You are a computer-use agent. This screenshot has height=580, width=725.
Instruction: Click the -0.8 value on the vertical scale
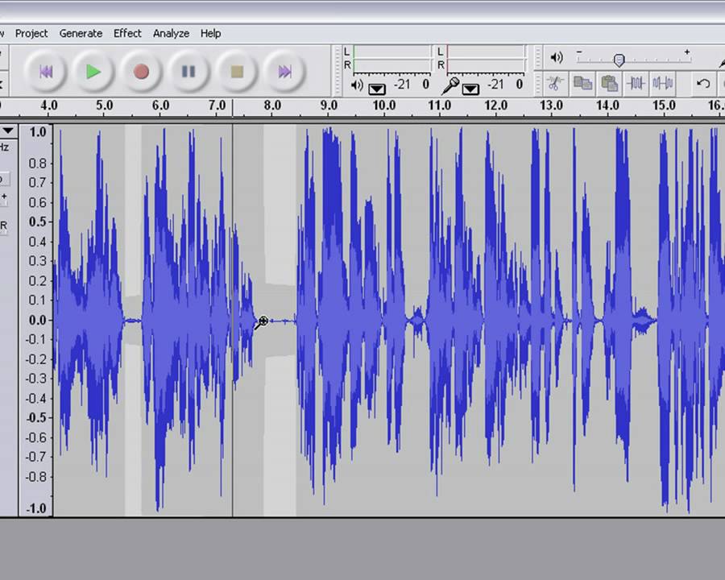35,476
